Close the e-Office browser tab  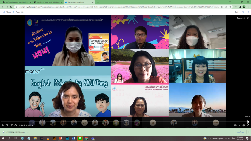pos(62,2)
